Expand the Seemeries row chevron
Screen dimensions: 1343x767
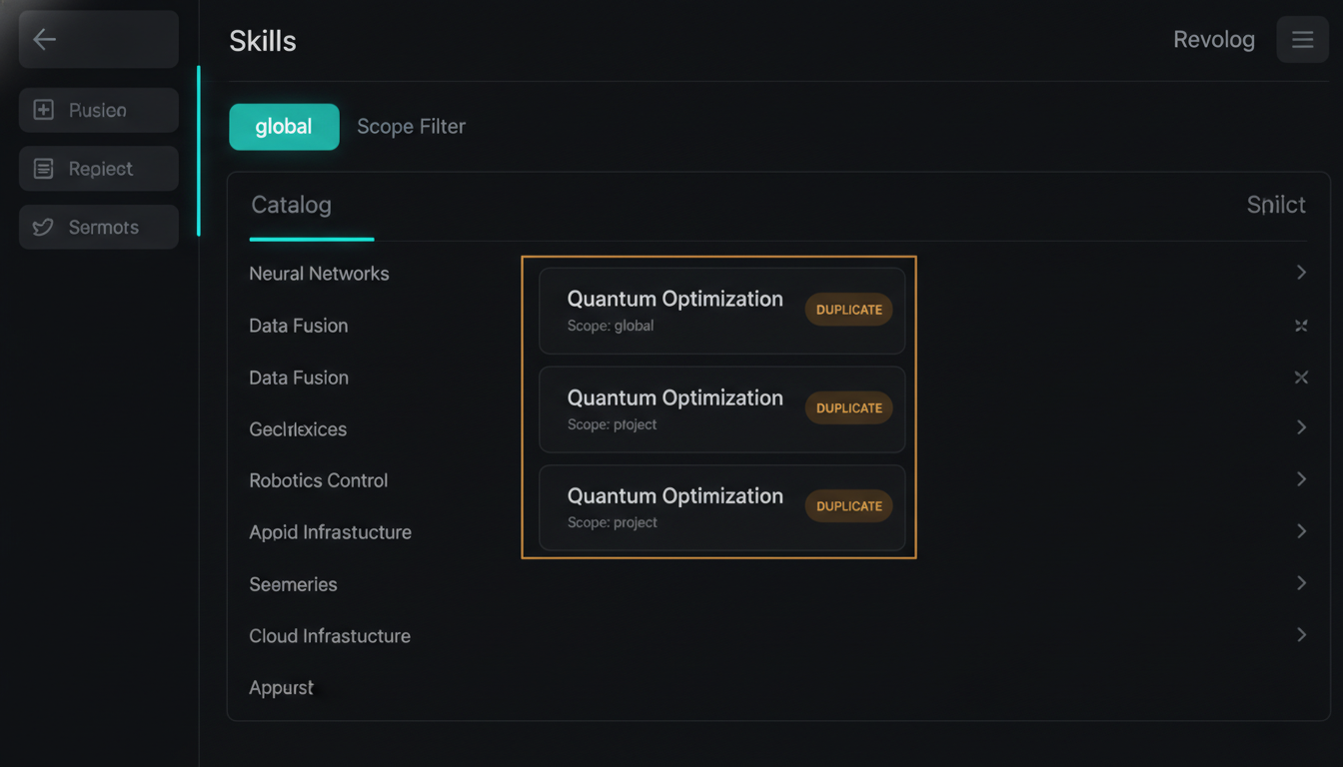tap(1301, 583)
